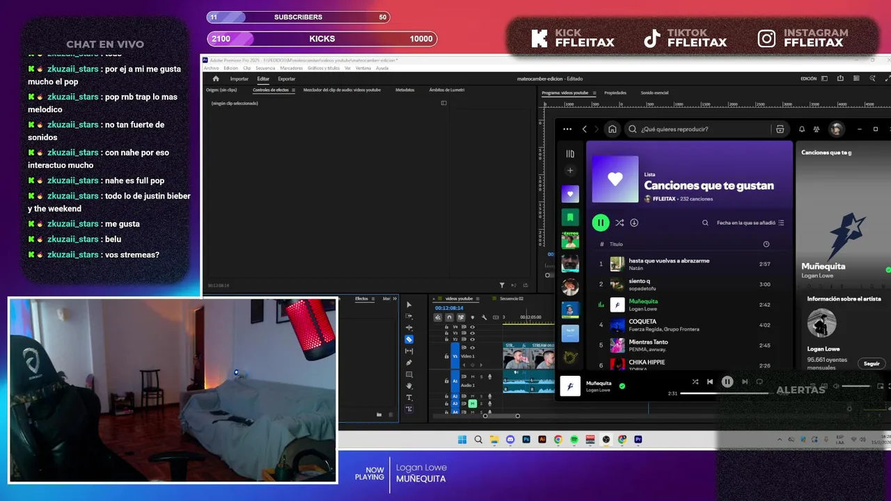
Task: Follow Logan Lowe with Seguir button
Action: [x=872, y=363]
